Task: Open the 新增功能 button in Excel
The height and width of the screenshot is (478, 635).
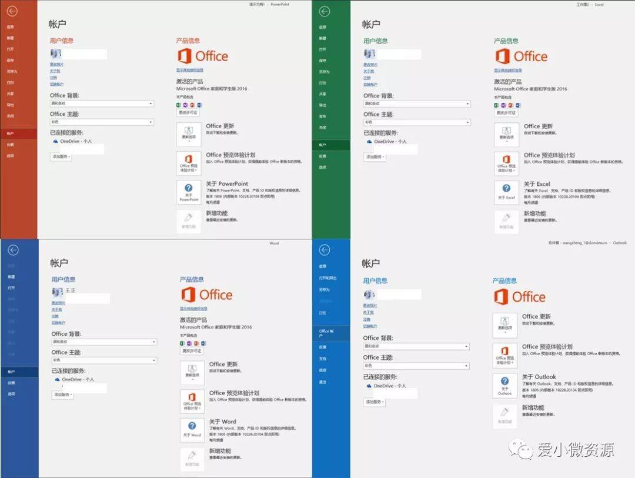Action: coord(506,222)
